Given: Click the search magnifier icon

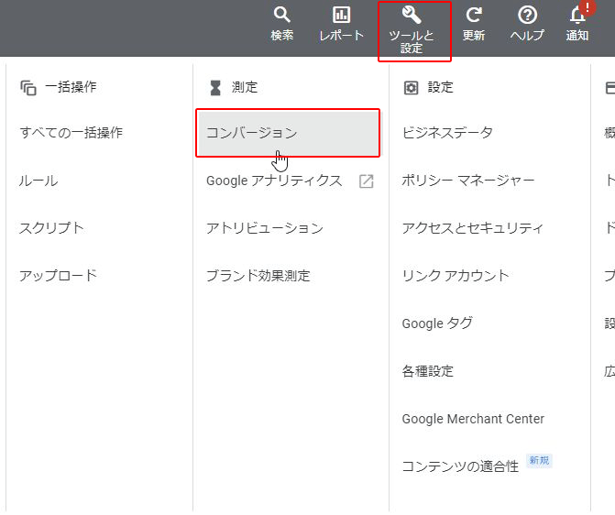Looking at the screenshot, I should point(282,16).
